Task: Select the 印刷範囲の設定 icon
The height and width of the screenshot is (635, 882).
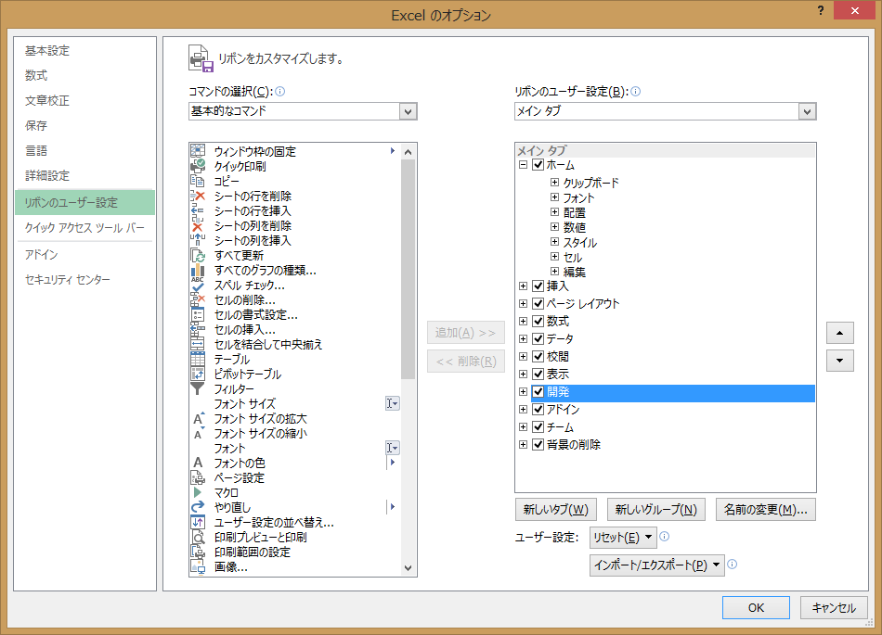Action: 198,552
